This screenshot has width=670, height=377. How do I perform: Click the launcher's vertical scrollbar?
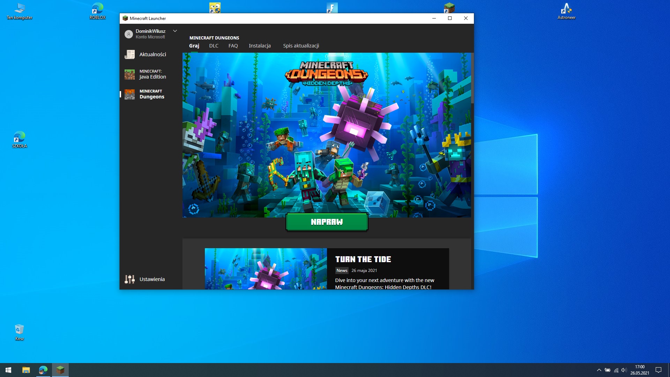(x=472, y=78)
